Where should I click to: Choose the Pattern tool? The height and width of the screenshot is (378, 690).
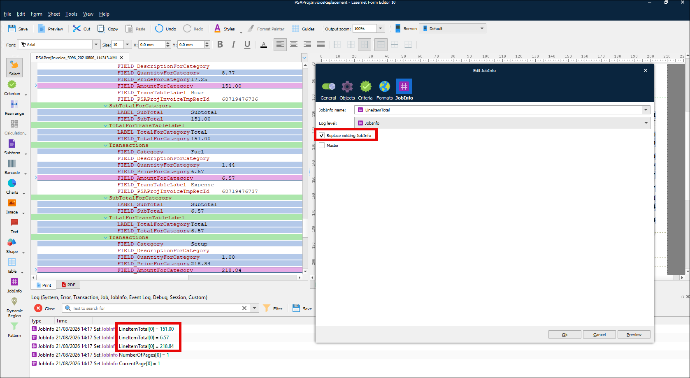point(14,329)
